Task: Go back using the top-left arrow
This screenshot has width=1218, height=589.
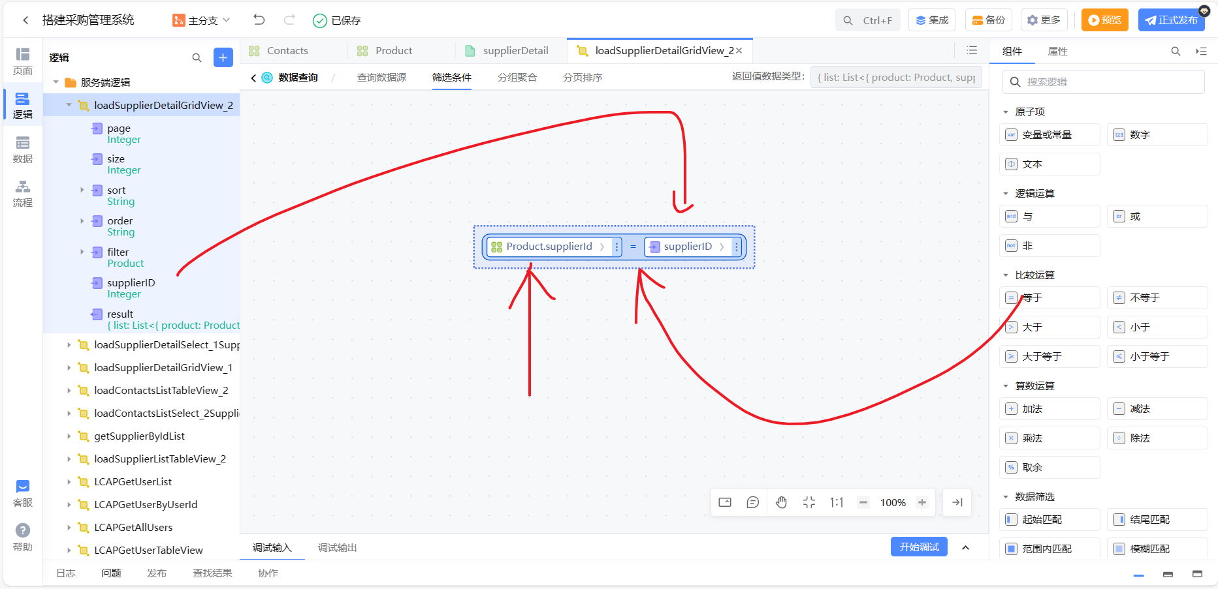Action: (25, 20)
